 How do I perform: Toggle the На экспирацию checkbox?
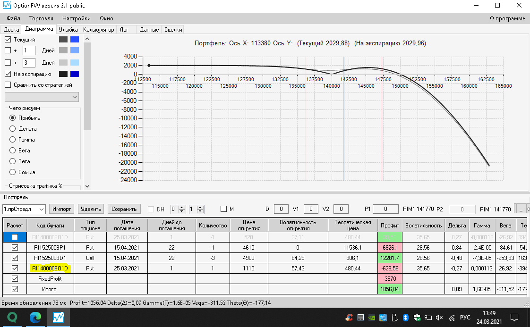pyautogui.click(x=8, y=74)
